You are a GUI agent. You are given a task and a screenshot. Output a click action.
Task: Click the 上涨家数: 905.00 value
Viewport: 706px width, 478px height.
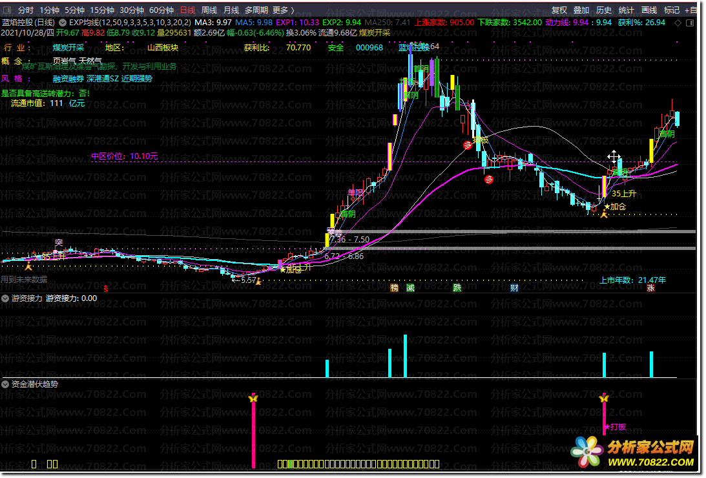(x=444, y=23)
